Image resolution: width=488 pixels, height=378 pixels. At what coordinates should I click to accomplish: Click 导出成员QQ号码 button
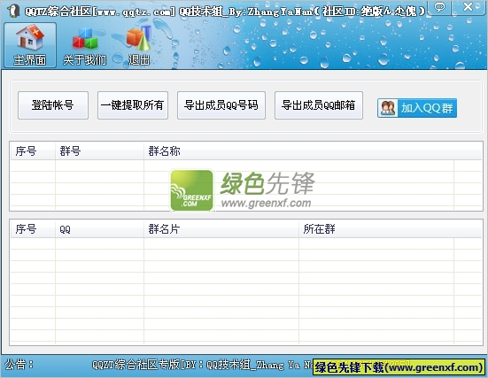[221, 105]
